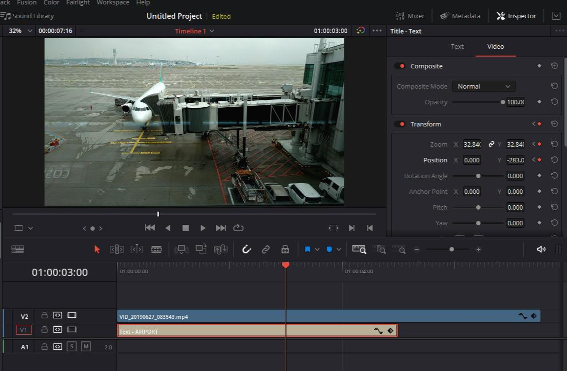
Task: Mute the A1 audio track
Action: click(x=86, y=346)
